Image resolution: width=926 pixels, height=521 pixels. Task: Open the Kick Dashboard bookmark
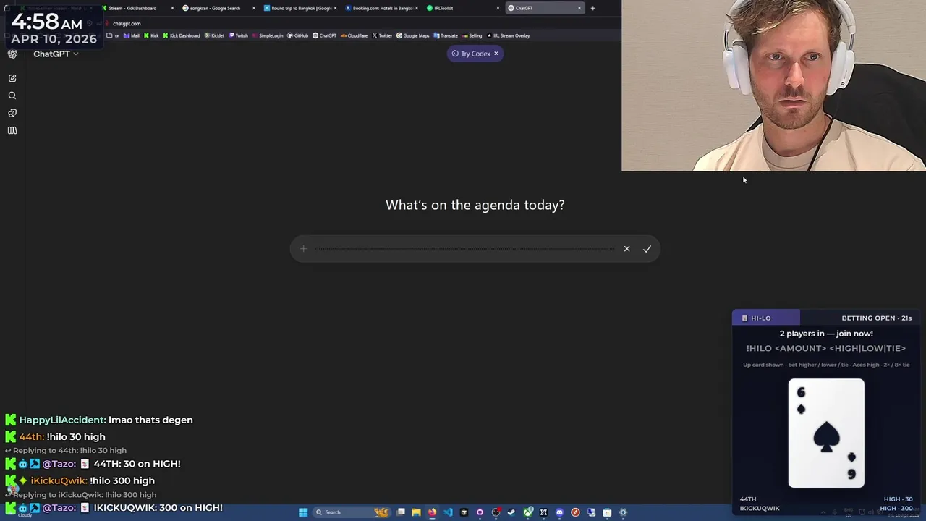[181, 35]
